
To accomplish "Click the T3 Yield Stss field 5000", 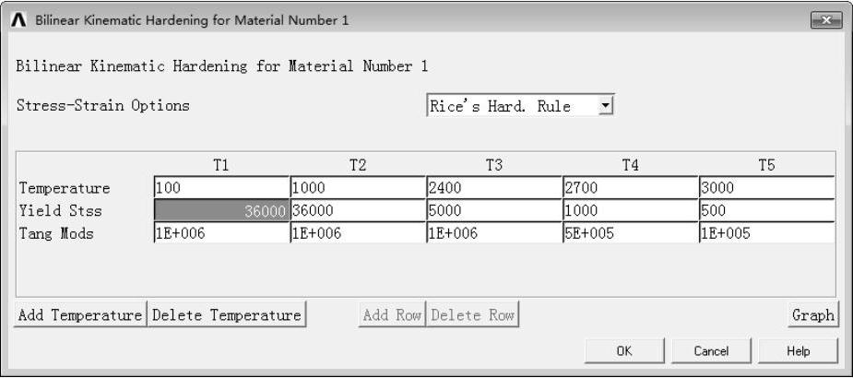I will (x=495, y=211).
